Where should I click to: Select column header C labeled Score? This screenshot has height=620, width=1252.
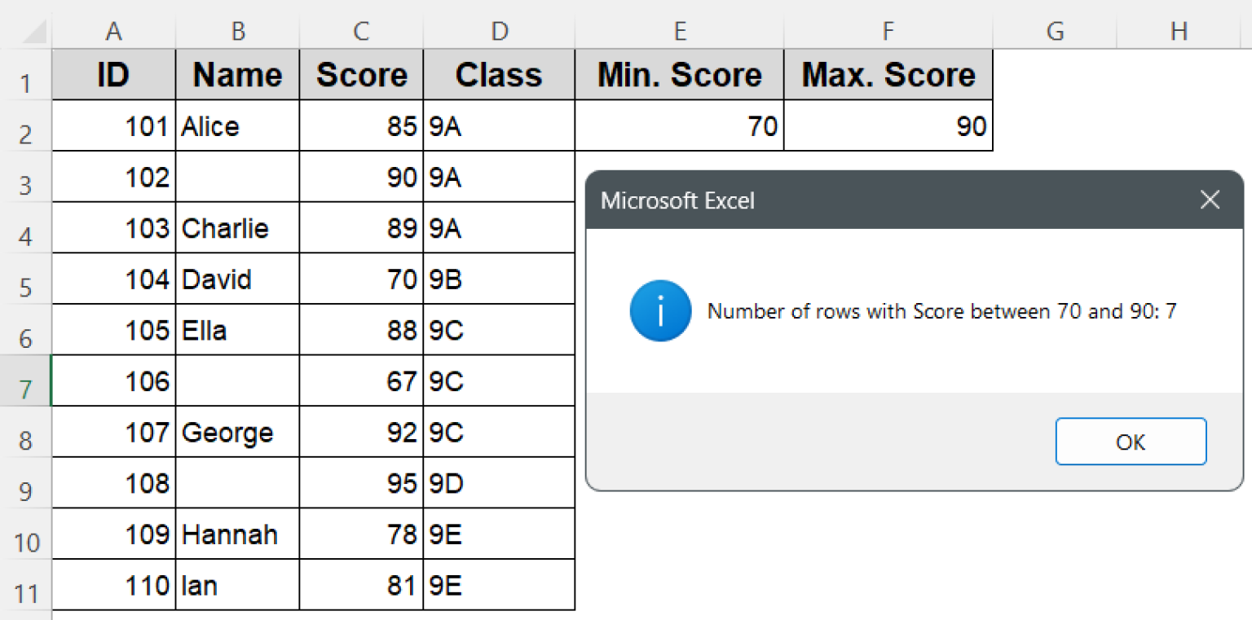pos(361,31)
